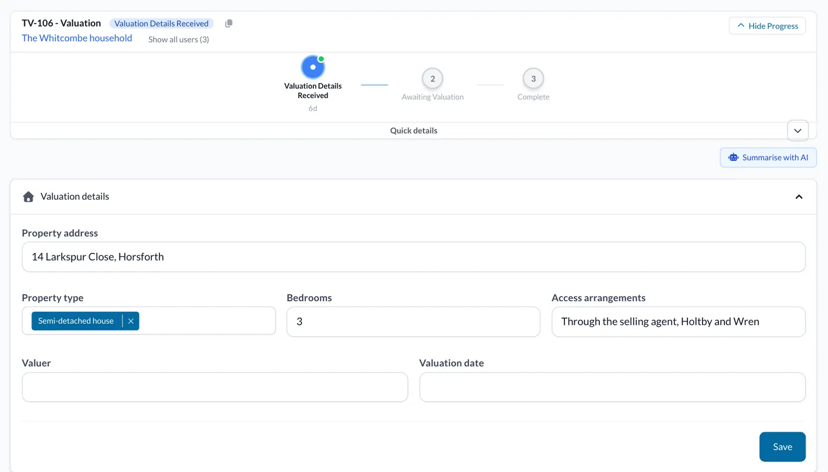Focus the empty Valuation date field
Image resolution: width=828 pixels, height=472 pixels.
612,387
